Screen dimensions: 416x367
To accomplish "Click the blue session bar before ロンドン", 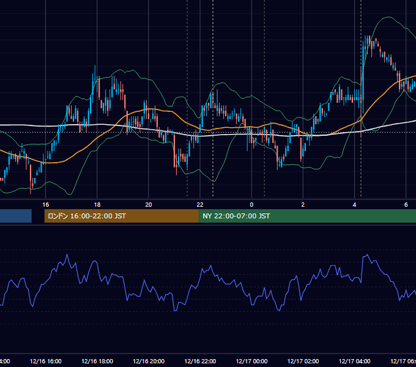I will [x=16, y=216].
